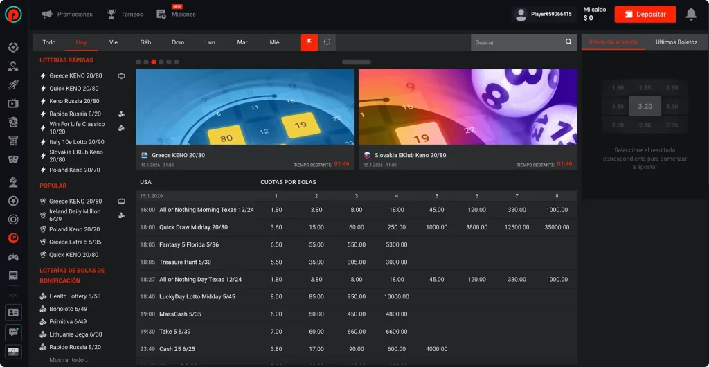
Task: Open the soccer ball sports sidebar icon
Action: [13, 201]
